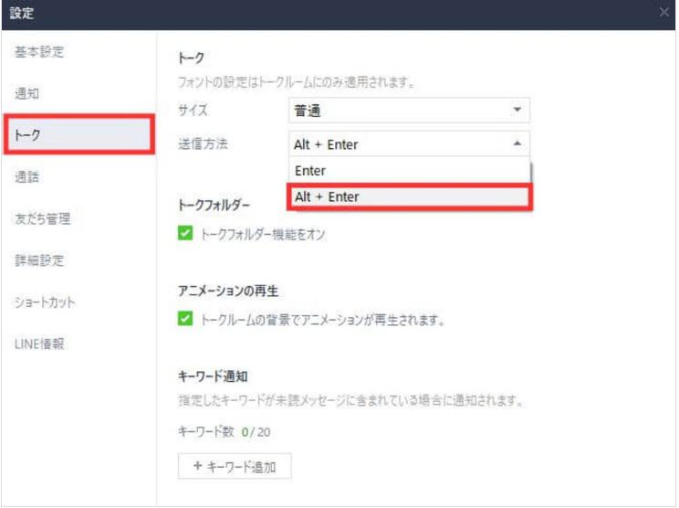Click the アニメーションの再生 heading
The width and height of the screenshot is (679, 508).
click(228, 291)
